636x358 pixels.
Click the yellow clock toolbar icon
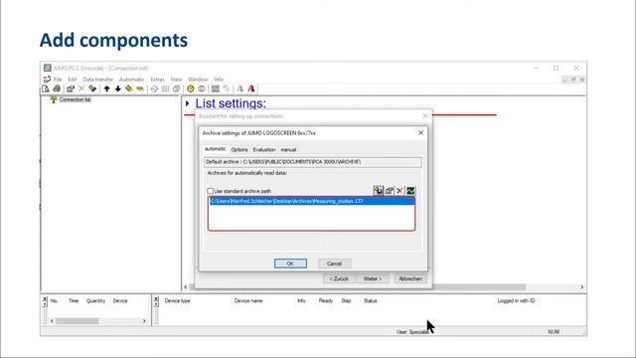click(x=190, y=89)
